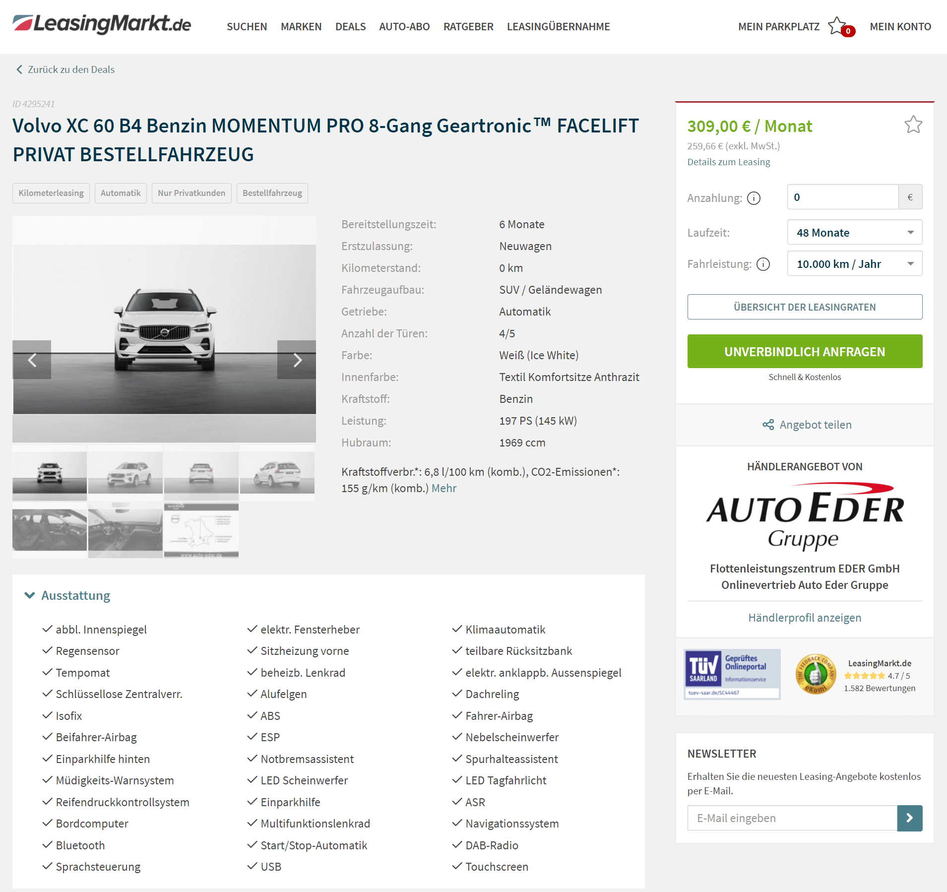Image resolution: width=947 pixels, height=892 pixels.
Task: Open the RATGEBER menu
Action: click(x=468, y=27)
